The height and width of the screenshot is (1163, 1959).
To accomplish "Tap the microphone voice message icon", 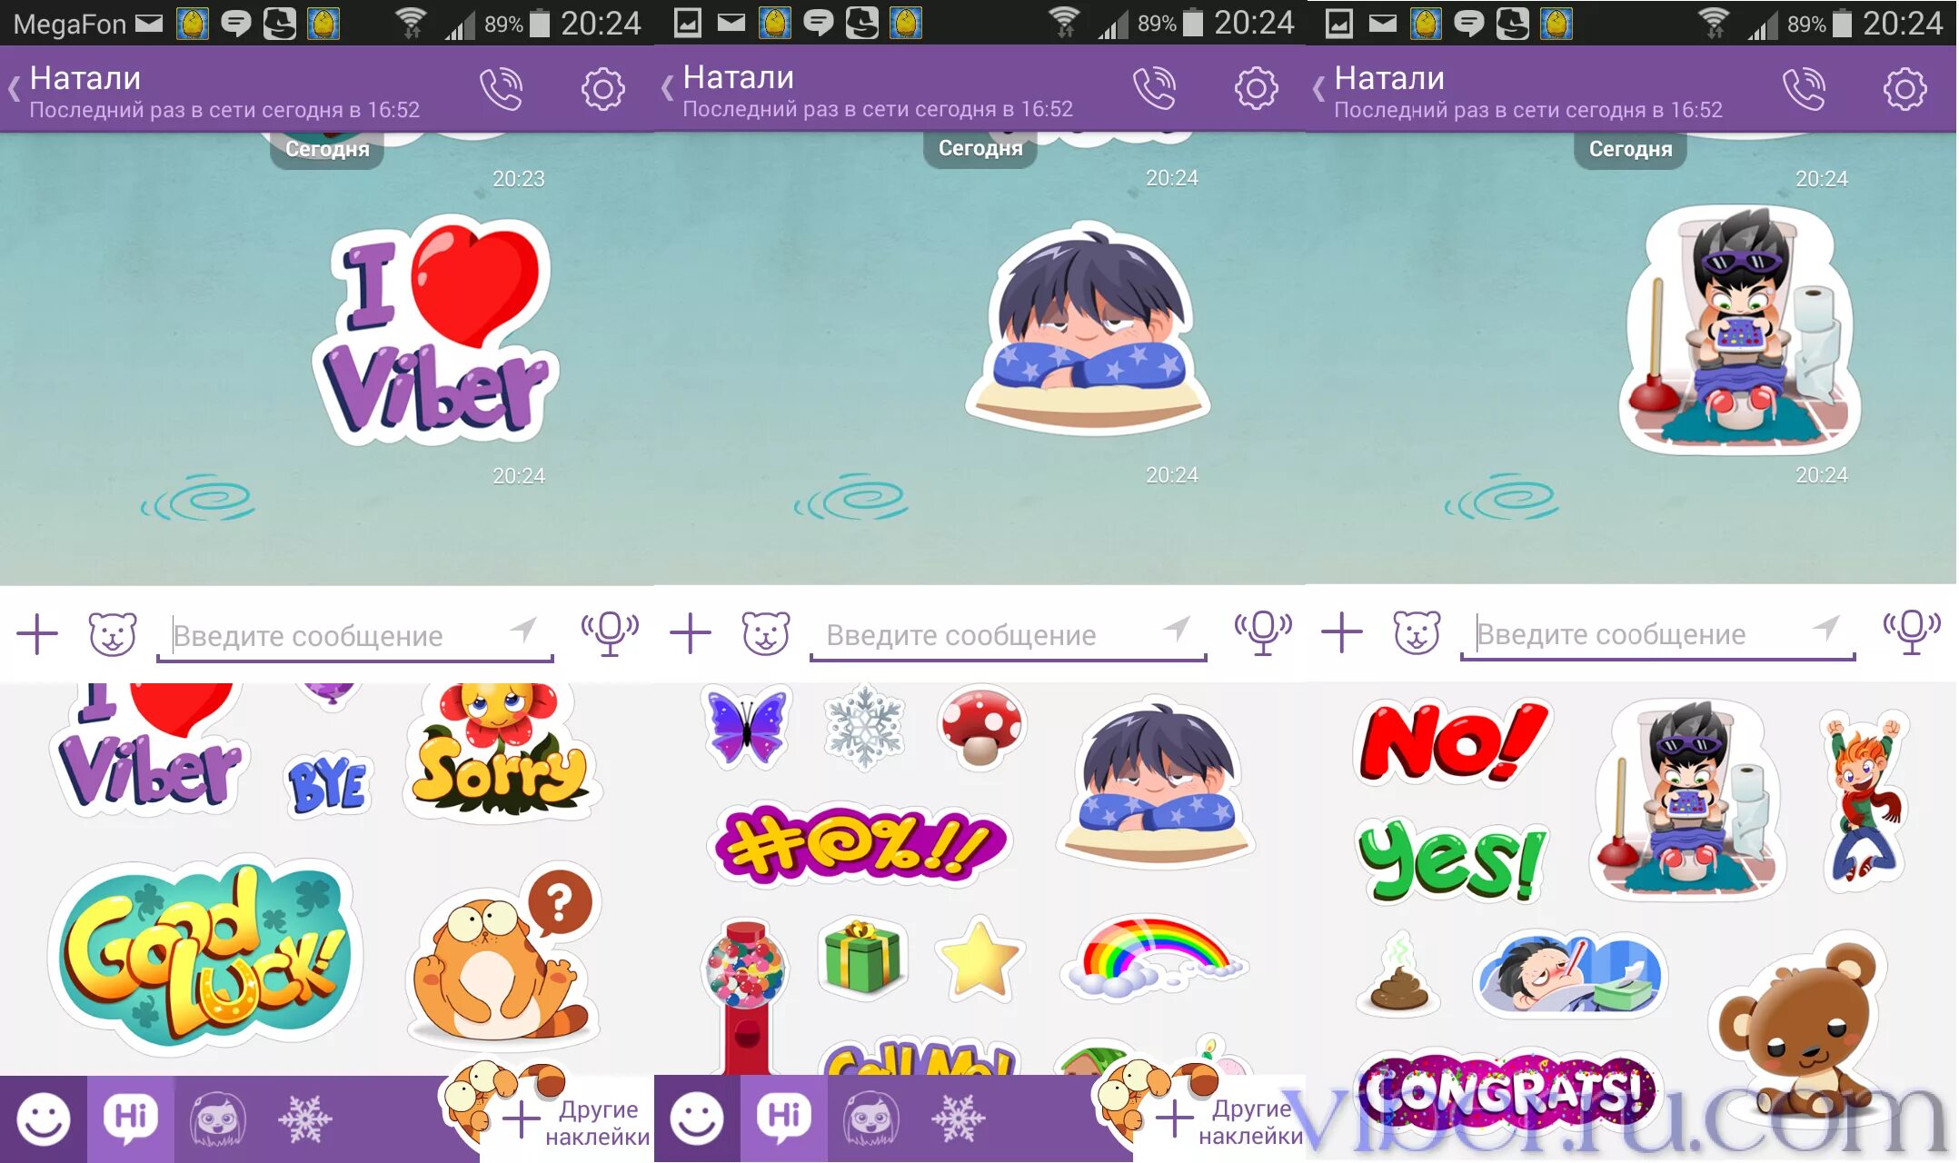I will 610,631.
